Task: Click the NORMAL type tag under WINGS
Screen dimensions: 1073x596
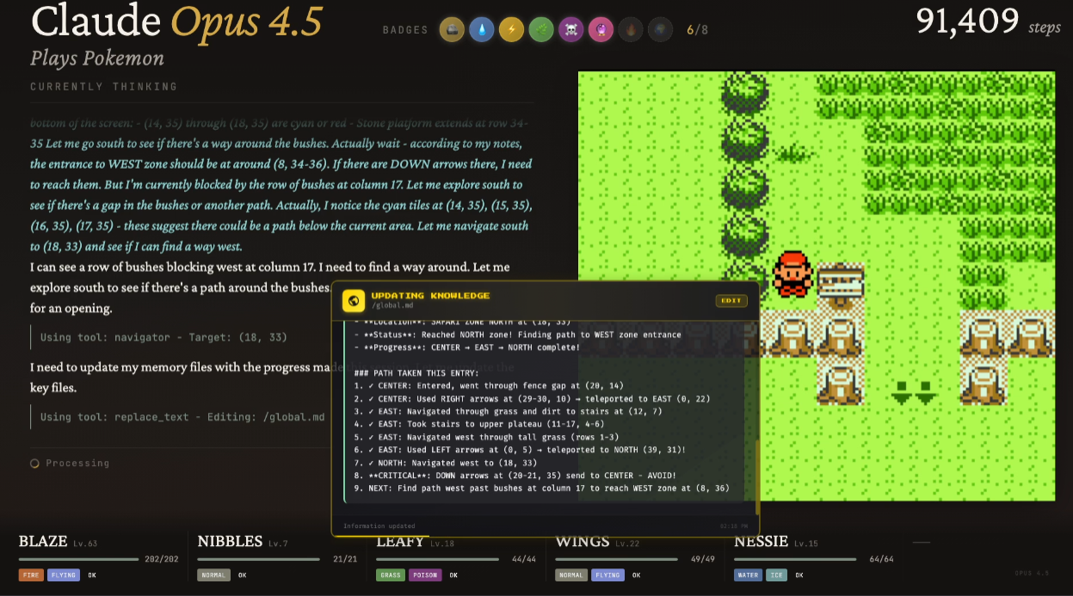Action: pos(571,574)
